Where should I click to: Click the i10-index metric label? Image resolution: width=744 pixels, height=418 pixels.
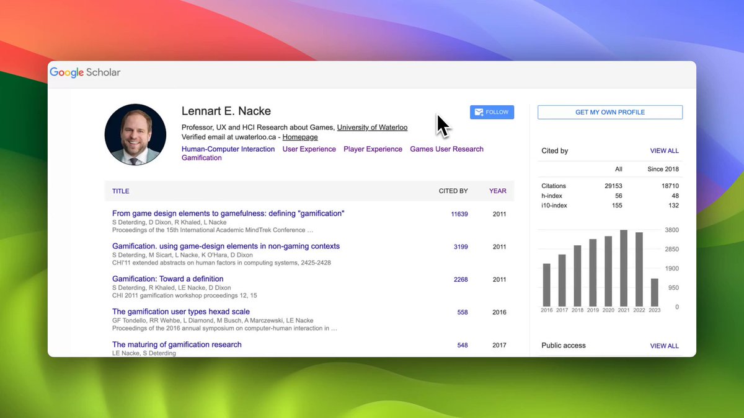click(554, 206)
